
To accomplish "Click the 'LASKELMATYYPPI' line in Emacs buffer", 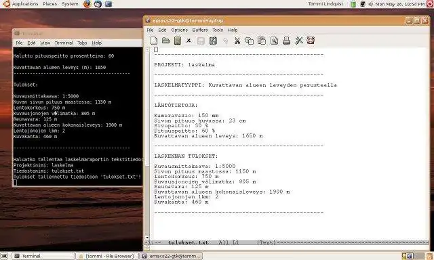I will click(245, 85).
